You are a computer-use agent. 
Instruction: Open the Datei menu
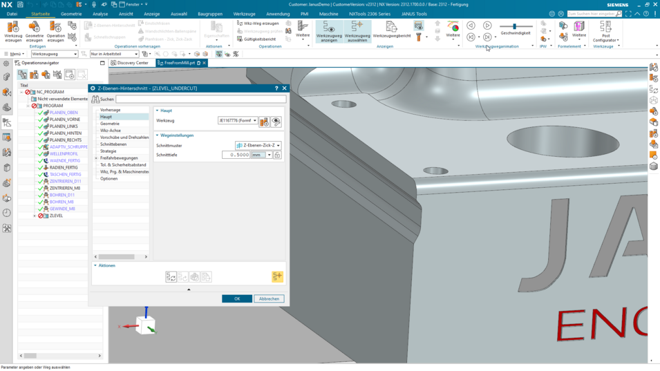pos(12,14)
